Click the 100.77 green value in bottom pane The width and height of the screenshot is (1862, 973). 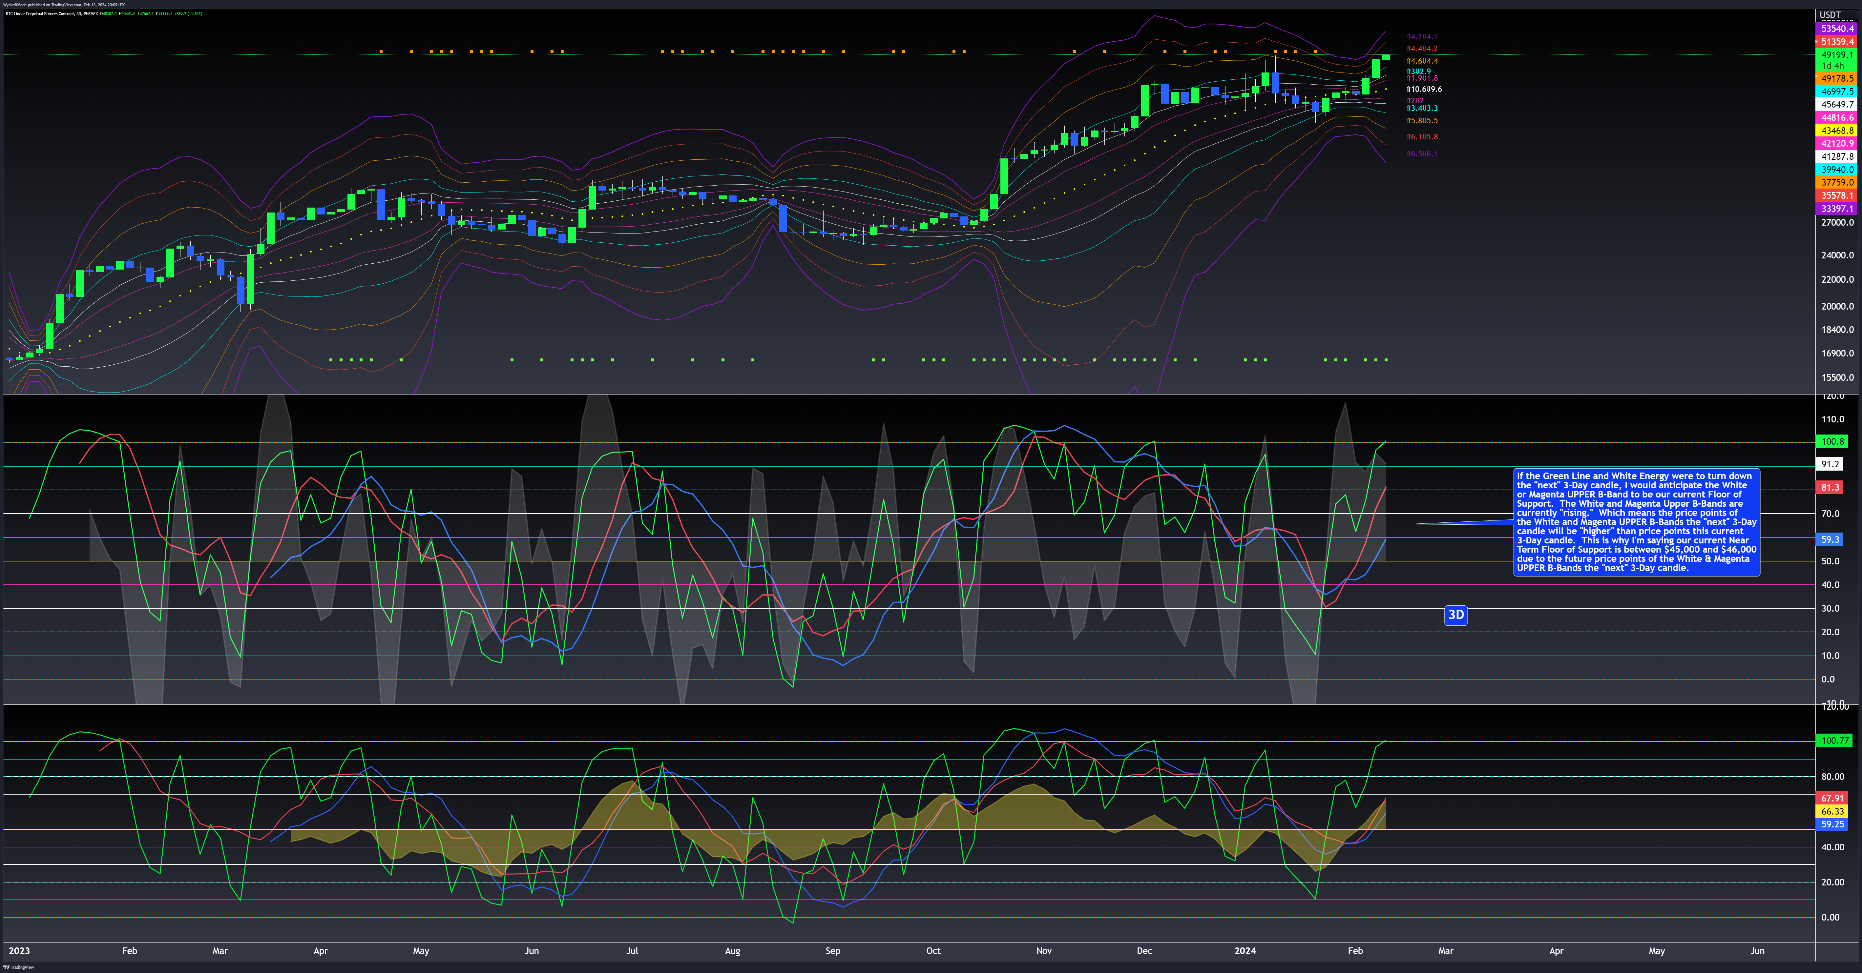1834,740
